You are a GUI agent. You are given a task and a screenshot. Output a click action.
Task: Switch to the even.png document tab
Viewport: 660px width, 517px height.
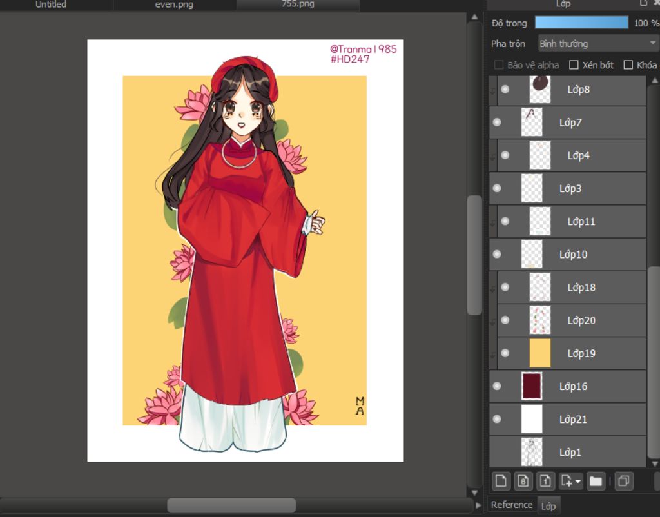pyautogui.click(x=174, y=5)
